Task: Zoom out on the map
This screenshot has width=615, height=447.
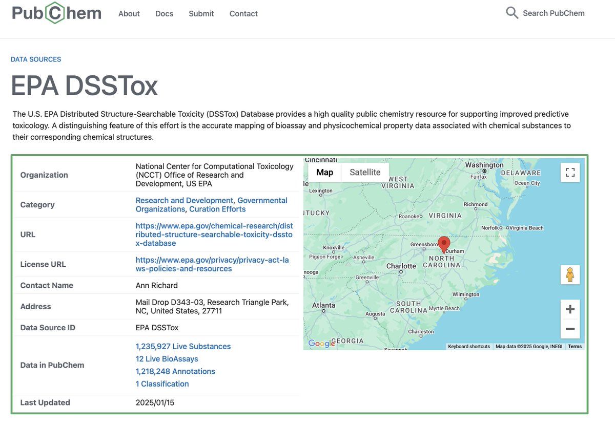Action: 570,329
